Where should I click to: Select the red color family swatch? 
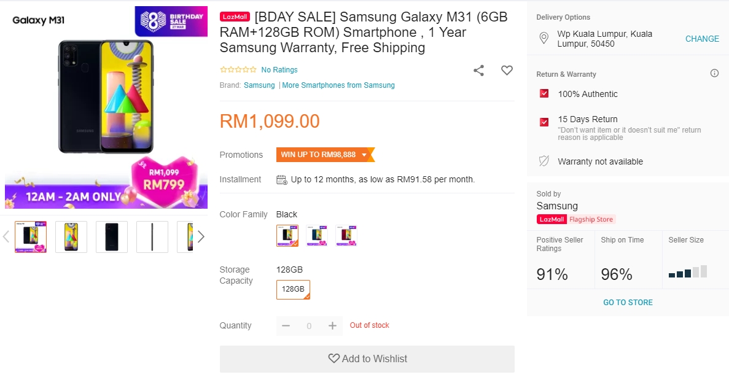(346, 235)
